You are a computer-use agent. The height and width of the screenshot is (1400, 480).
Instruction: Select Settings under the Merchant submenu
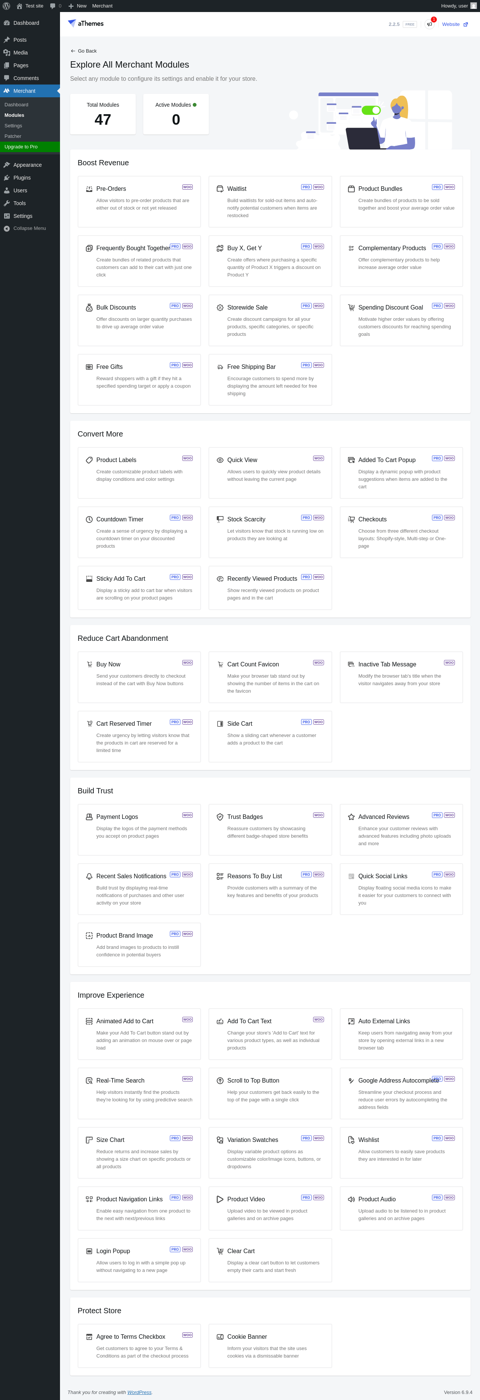click(13, 125)
